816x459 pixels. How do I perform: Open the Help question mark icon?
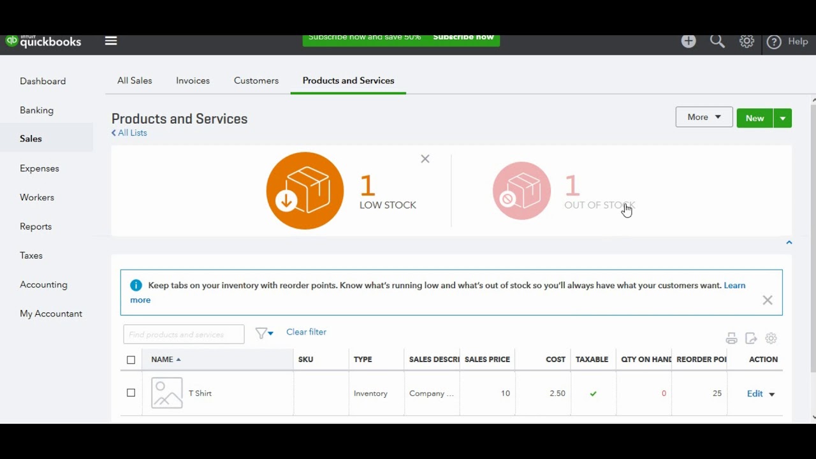pyautogui.click(x=774, y=42)
